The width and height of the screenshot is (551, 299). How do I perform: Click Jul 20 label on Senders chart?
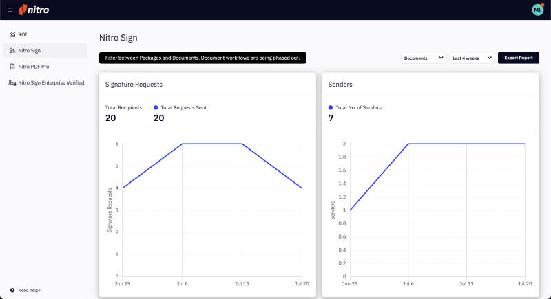(525, 284)
